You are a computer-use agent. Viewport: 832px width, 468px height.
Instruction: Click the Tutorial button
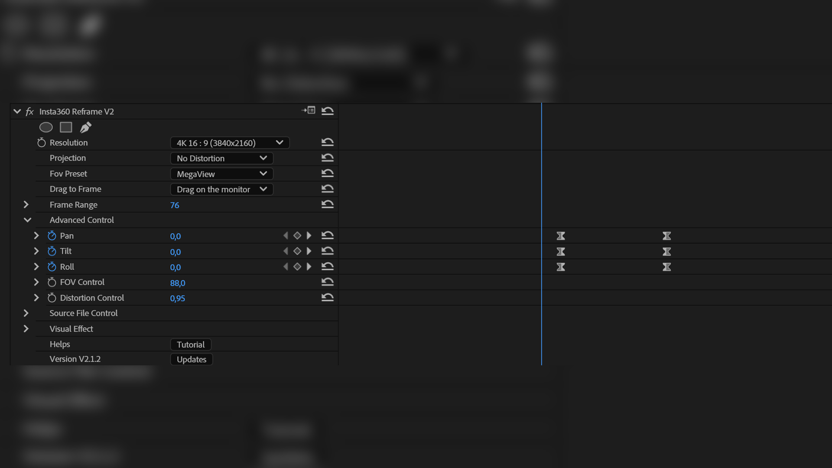click(191, 344)
